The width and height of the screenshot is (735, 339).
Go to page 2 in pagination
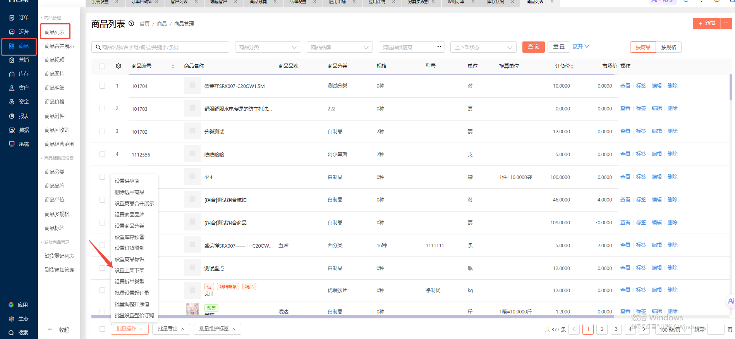click(x=602, y=329)
